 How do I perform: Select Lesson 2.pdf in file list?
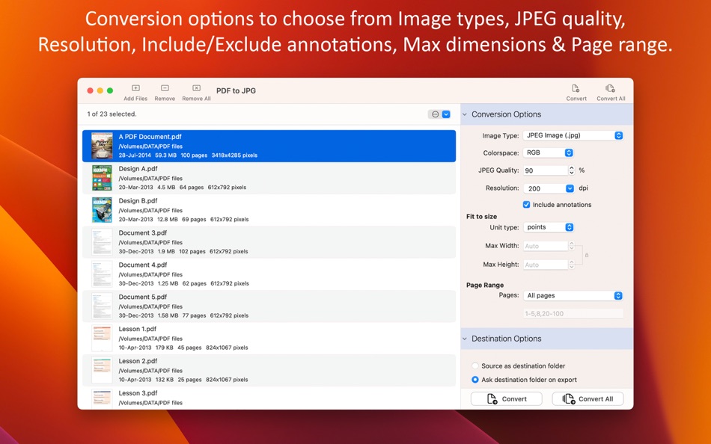269,371
